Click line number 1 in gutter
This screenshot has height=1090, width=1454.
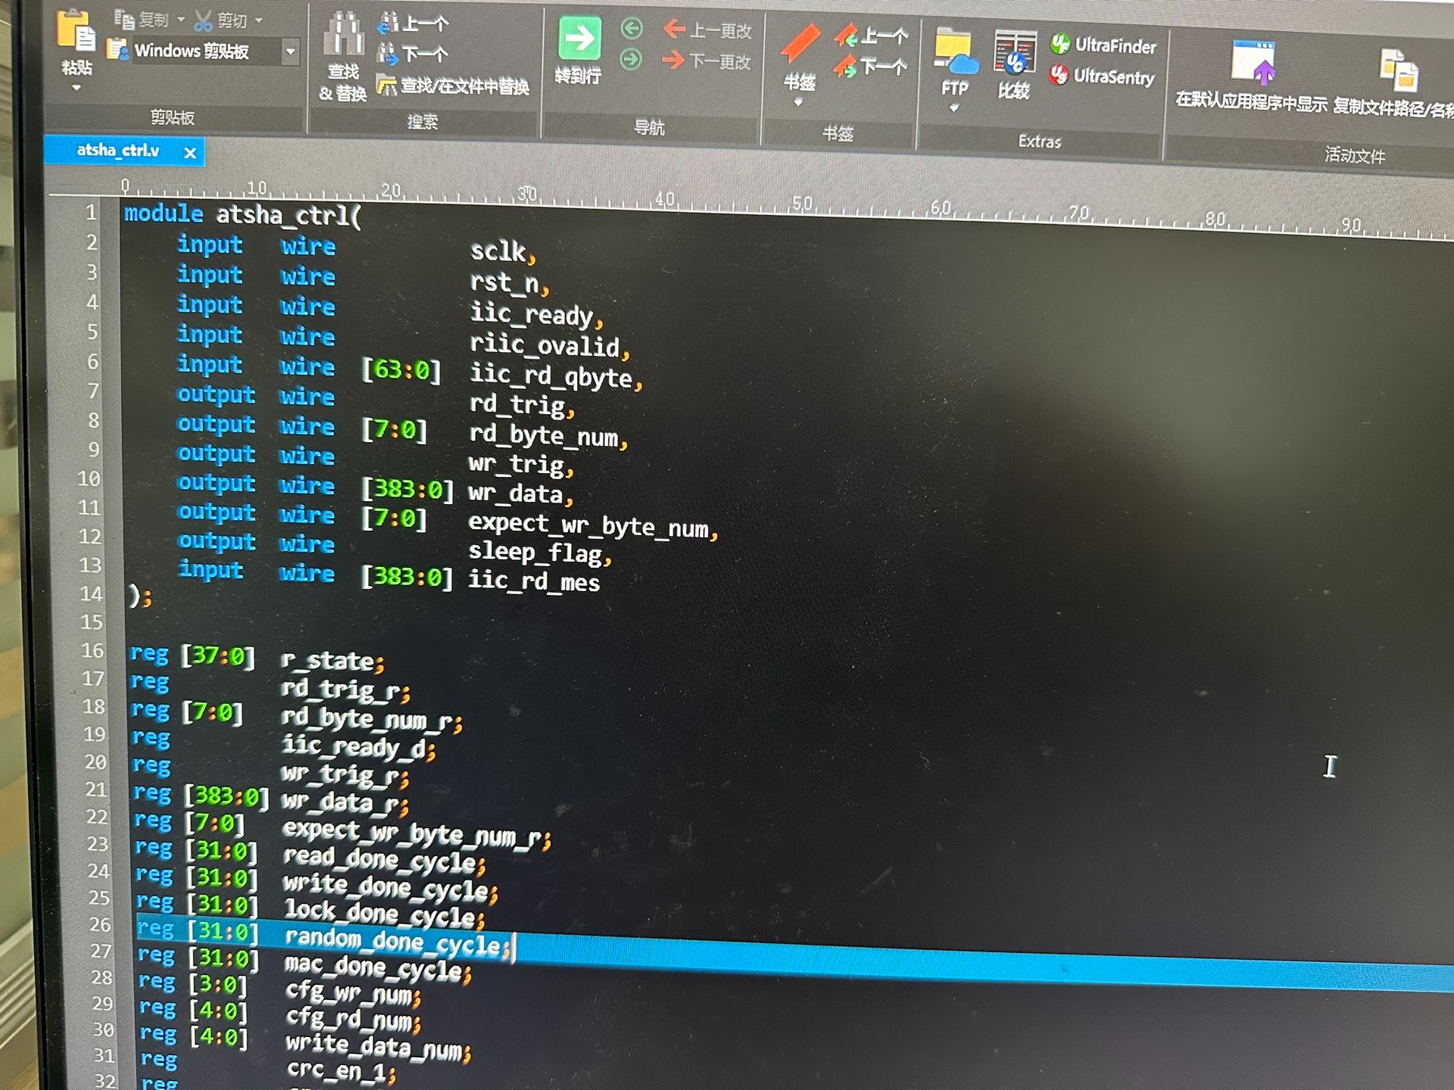coord(91,213)
